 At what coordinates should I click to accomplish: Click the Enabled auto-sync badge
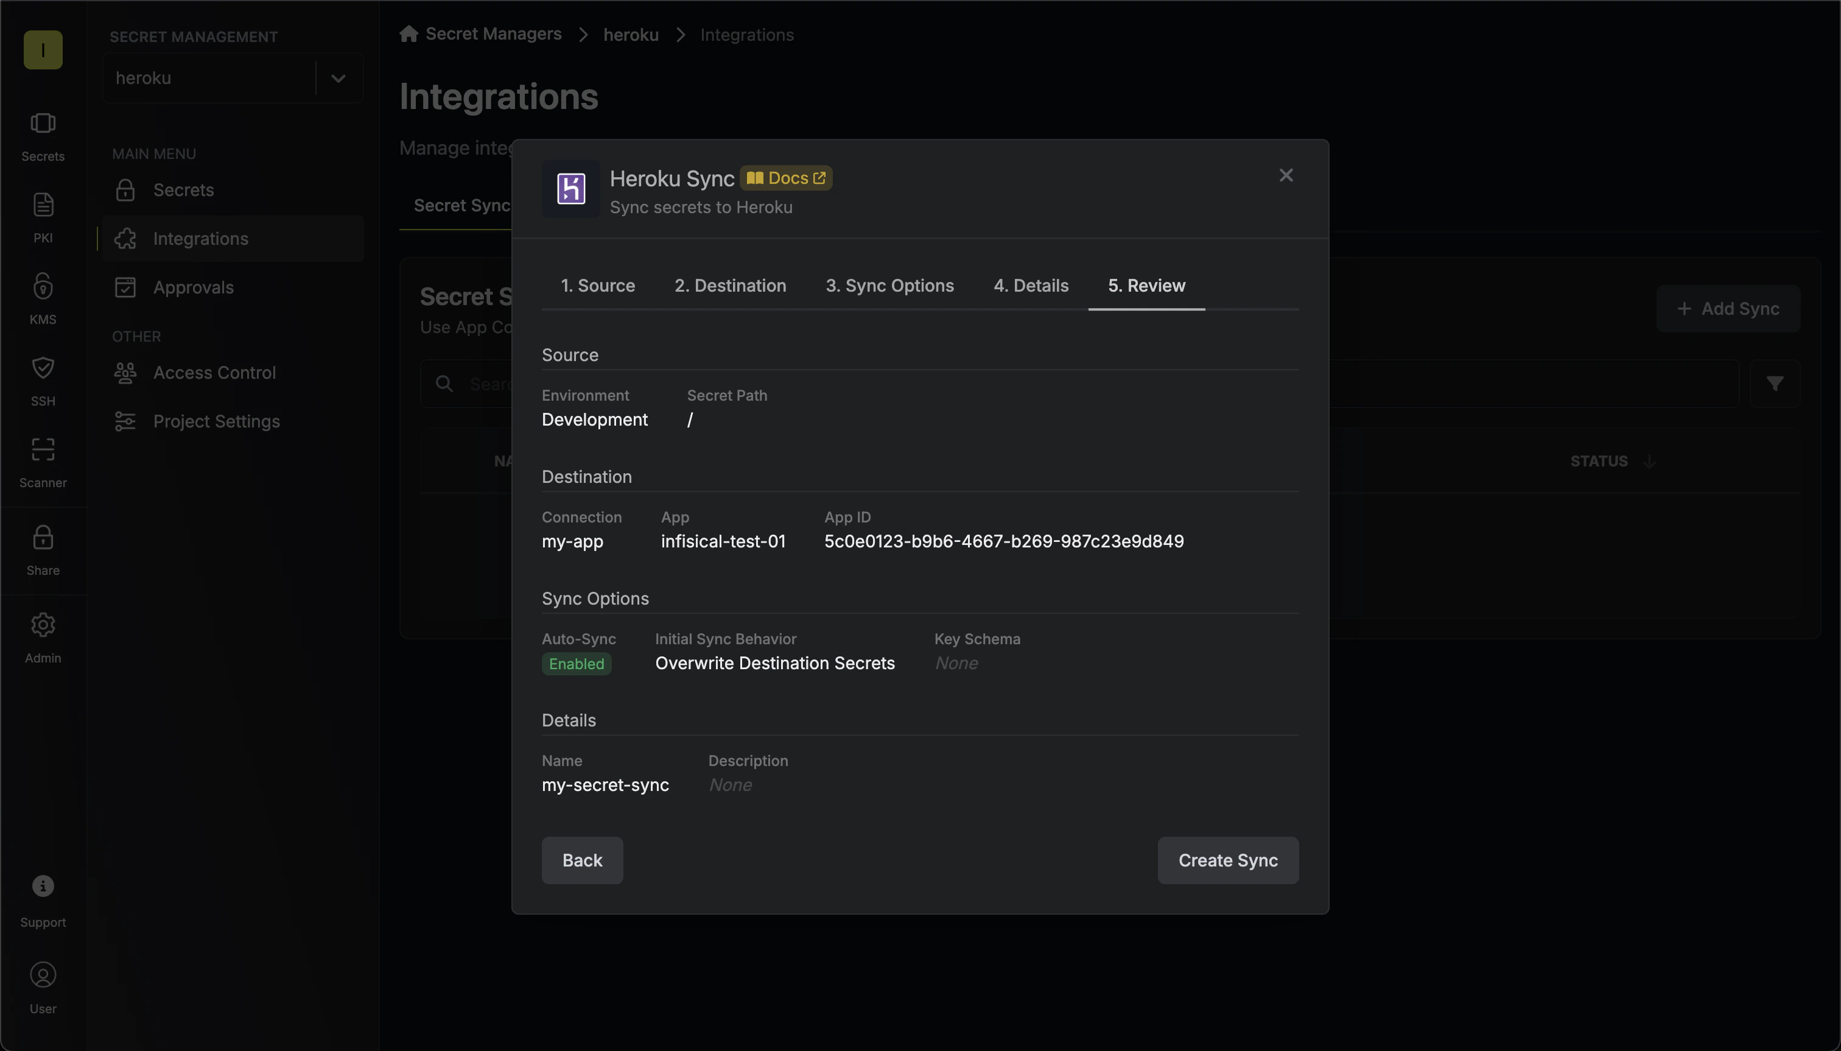tap(577, 664)
